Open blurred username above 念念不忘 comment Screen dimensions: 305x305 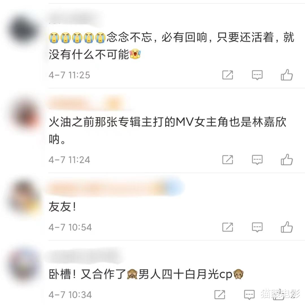[x=76, y=17]
